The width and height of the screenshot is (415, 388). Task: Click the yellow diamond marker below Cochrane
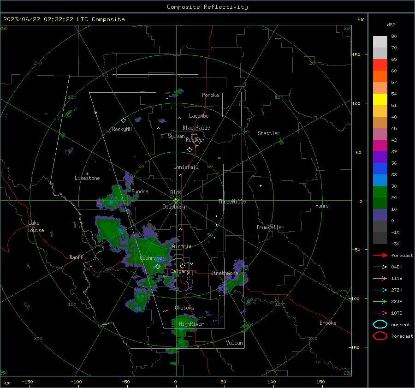point(158,266)
